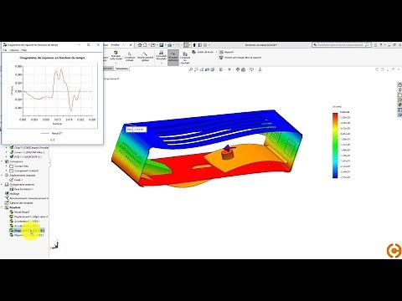Select Mode Shape1 result plot

coord(19,212)
